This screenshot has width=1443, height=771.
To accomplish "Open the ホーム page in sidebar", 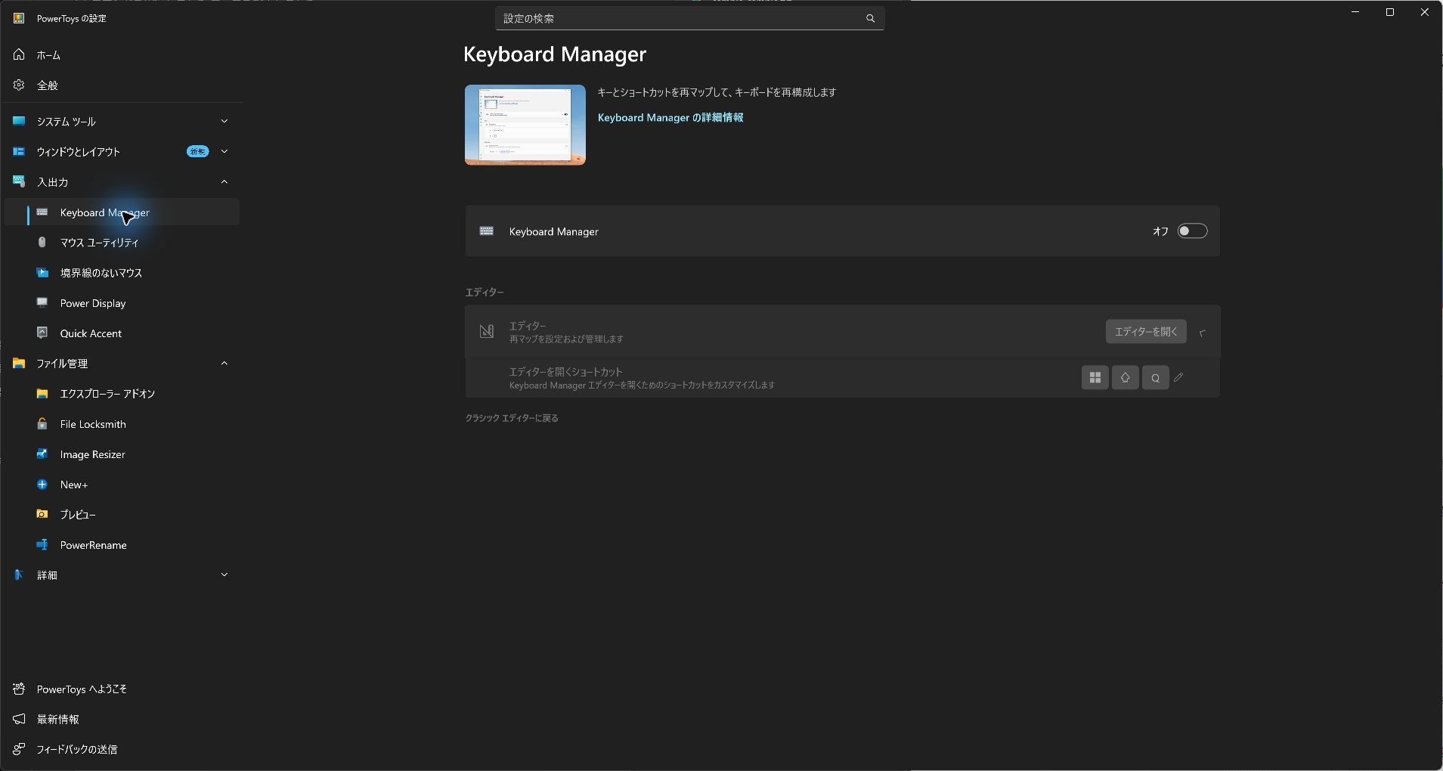I will (121, 55).
